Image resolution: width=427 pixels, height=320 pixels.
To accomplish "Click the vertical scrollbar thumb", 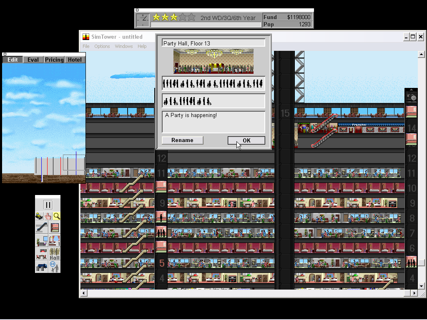I will (x=421, y=262).
